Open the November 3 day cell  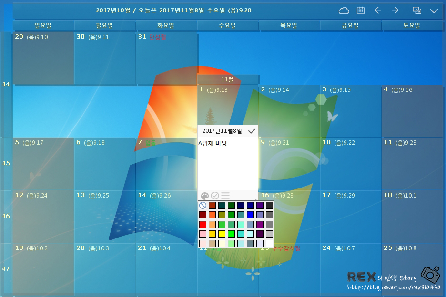point(350,111)
